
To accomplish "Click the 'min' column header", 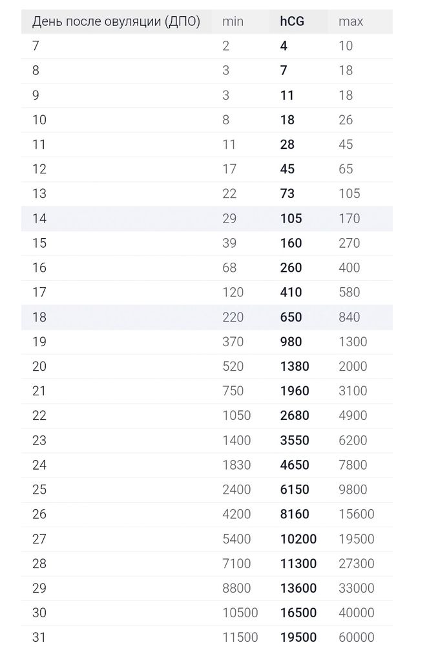I will [x=233, y=21].
